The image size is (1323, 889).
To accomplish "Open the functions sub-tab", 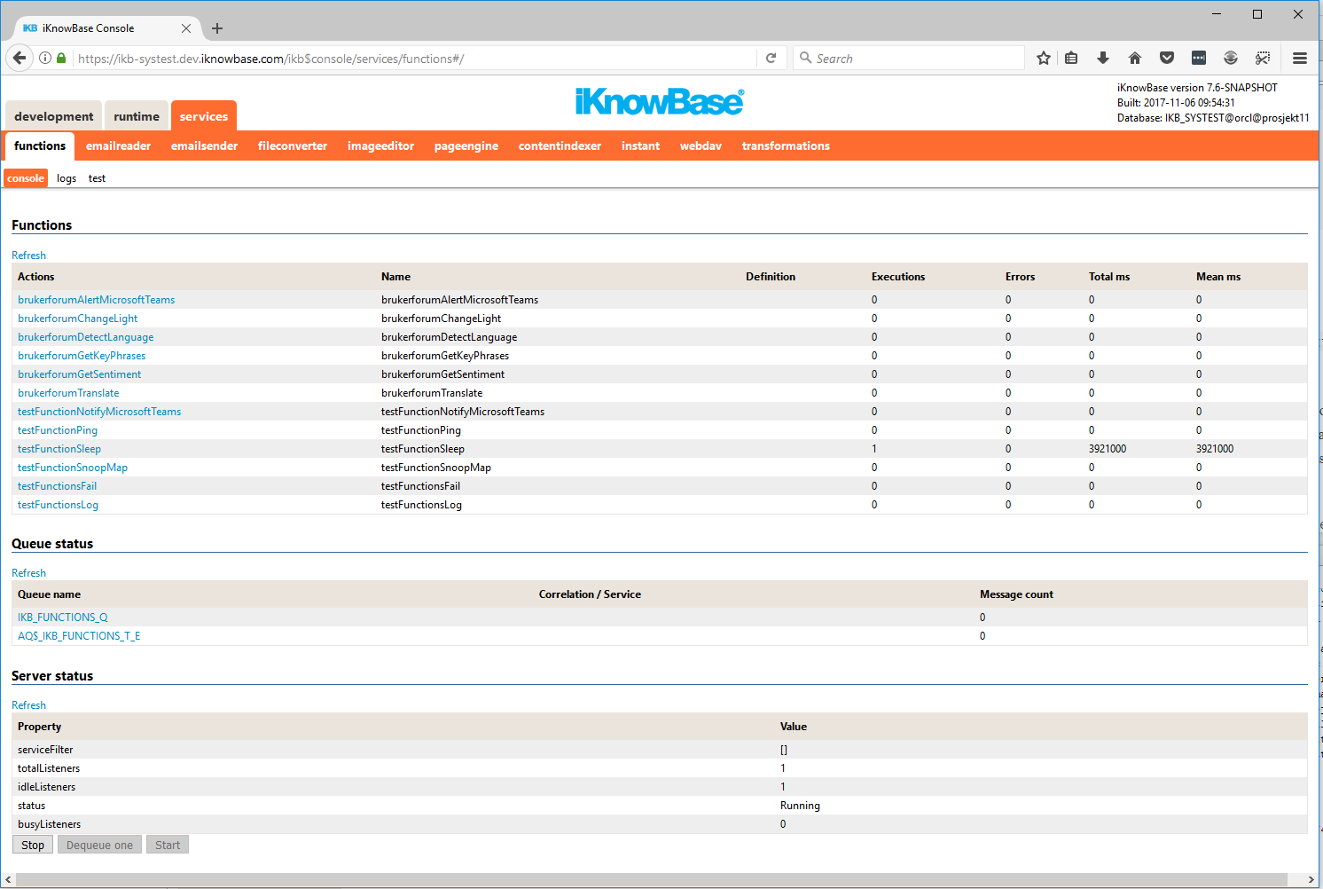I will point(40,146).
